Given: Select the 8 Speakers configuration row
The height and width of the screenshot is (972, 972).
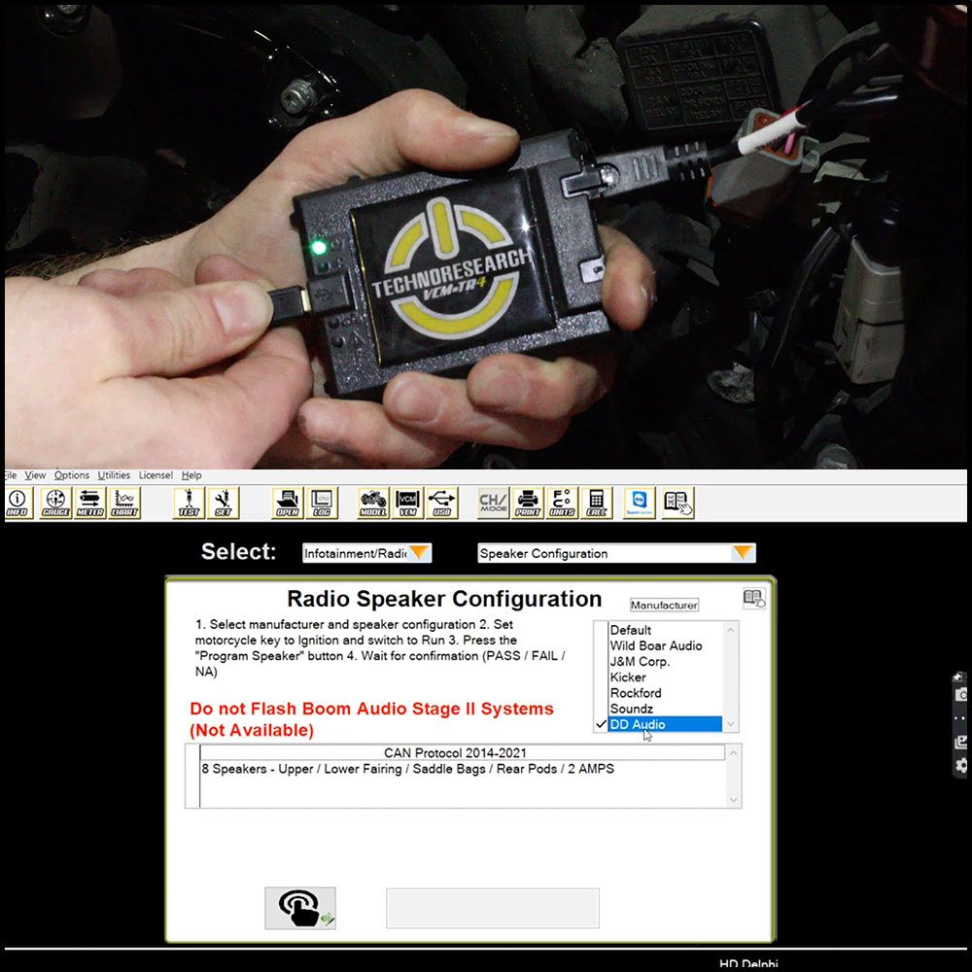Looking at the screenshot, I should point(462,769).
